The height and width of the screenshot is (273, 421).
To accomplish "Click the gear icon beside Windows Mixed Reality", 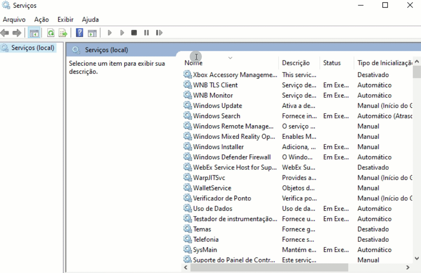I will pyautogui.click(x=187, y=136).
